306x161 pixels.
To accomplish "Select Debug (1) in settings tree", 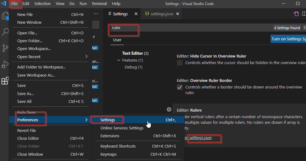I will click(x=134, y=67).
